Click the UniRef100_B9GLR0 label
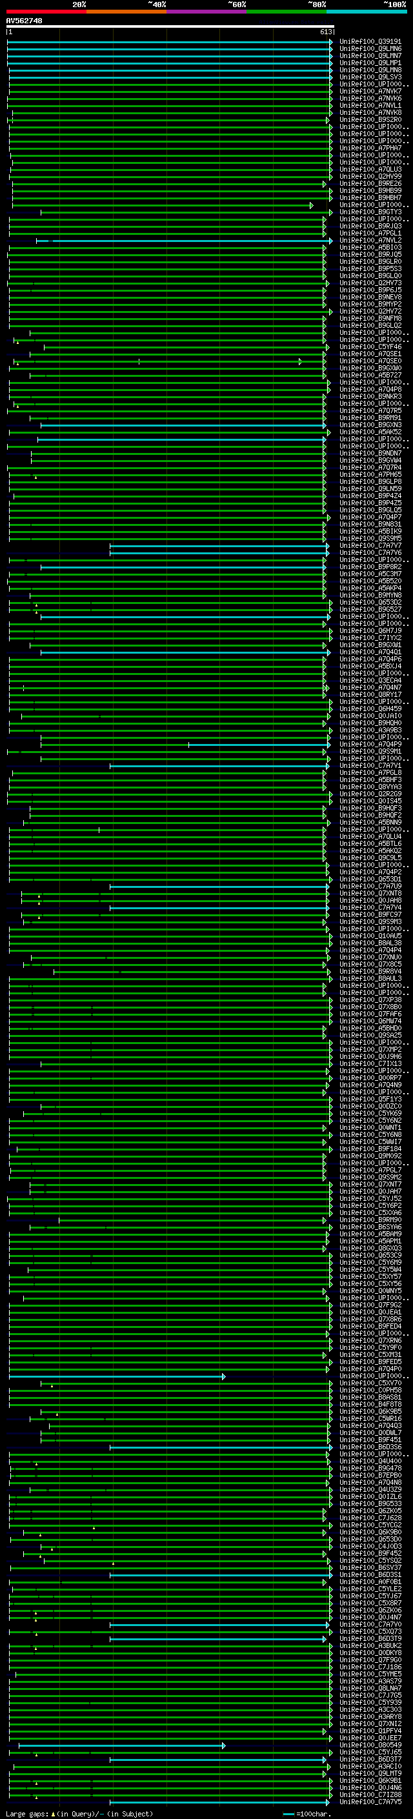 (370, 262)
